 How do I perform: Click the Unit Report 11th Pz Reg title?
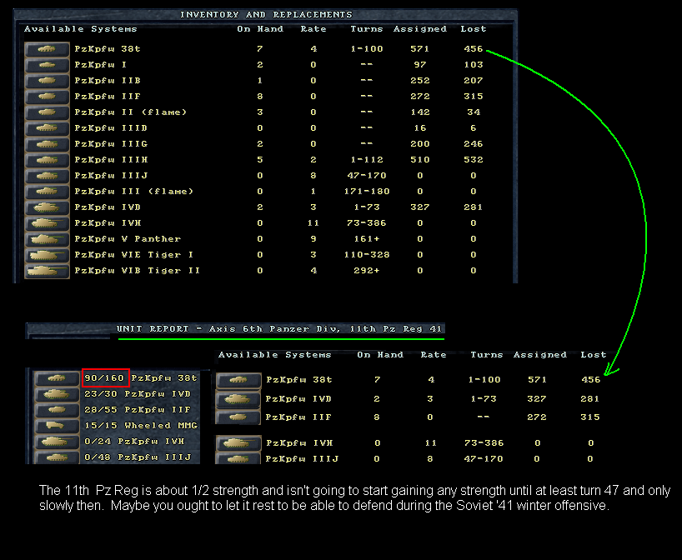click(278, 328)
